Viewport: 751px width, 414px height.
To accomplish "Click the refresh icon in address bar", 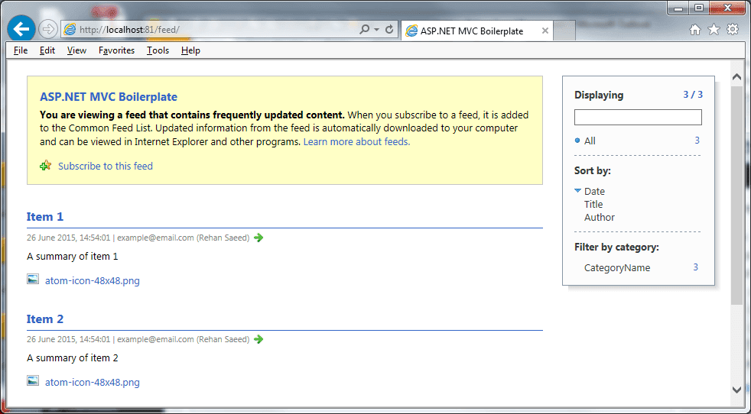I will point(389,30).
